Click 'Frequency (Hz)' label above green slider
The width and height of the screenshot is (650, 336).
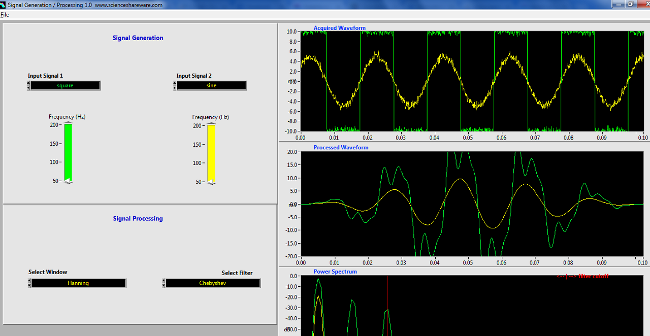click(x=67, y=117)
